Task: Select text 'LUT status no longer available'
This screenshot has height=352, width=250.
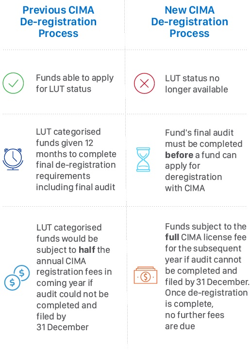Action: click(x=197, y=84)
